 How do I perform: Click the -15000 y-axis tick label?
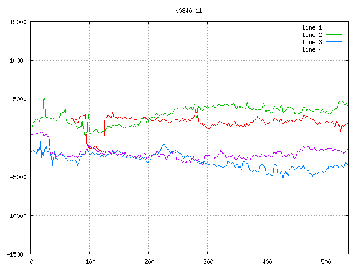tap(16, 254)
